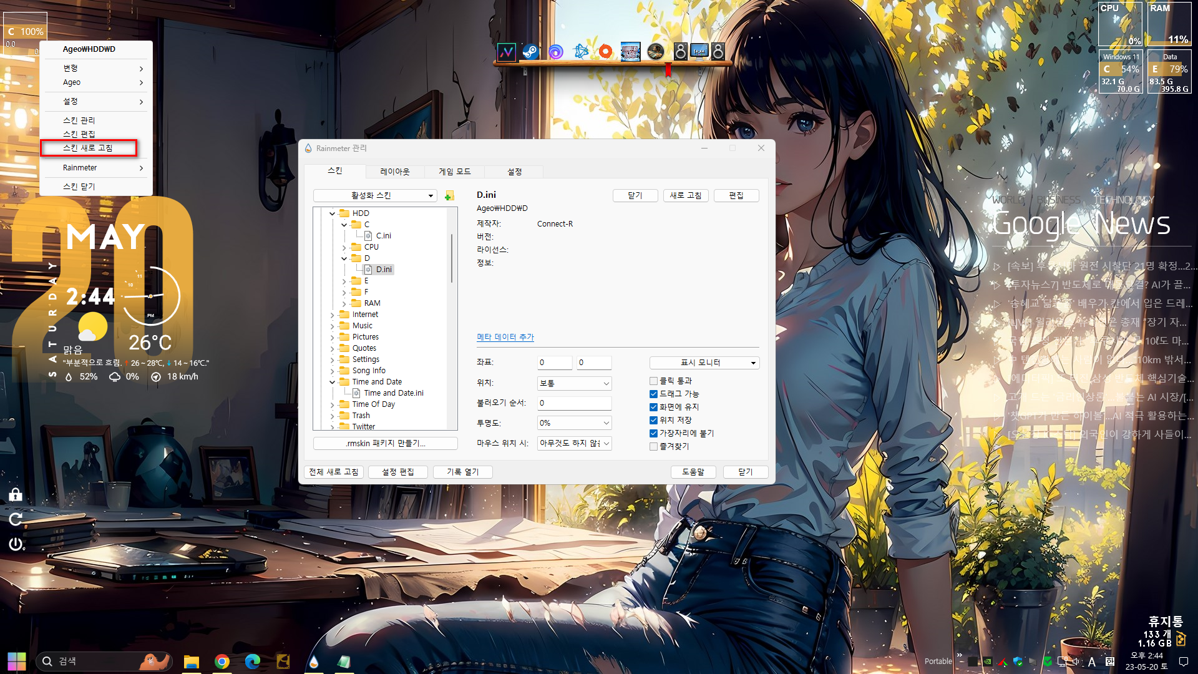The width and height of the screenshot is (1198, 674).
Task: Open the 활성화 스킨 dropdown
Action: click(375, 196)
